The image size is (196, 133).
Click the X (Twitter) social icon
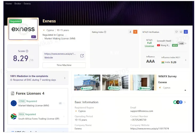pyautogui.click(x=178, y=102)
